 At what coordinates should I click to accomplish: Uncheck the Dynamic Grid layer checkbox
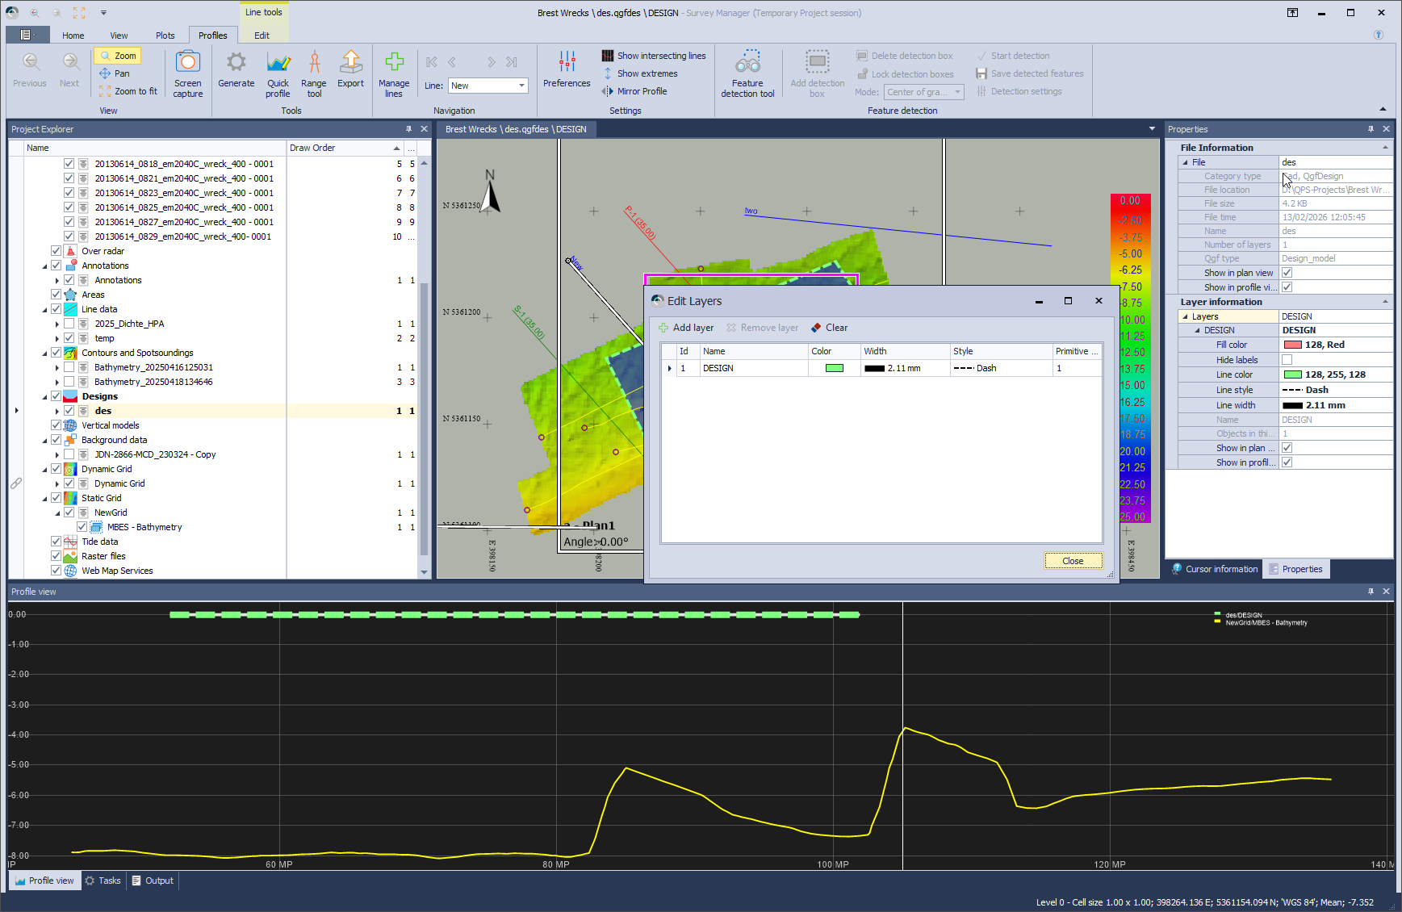[x=69, y=483]
